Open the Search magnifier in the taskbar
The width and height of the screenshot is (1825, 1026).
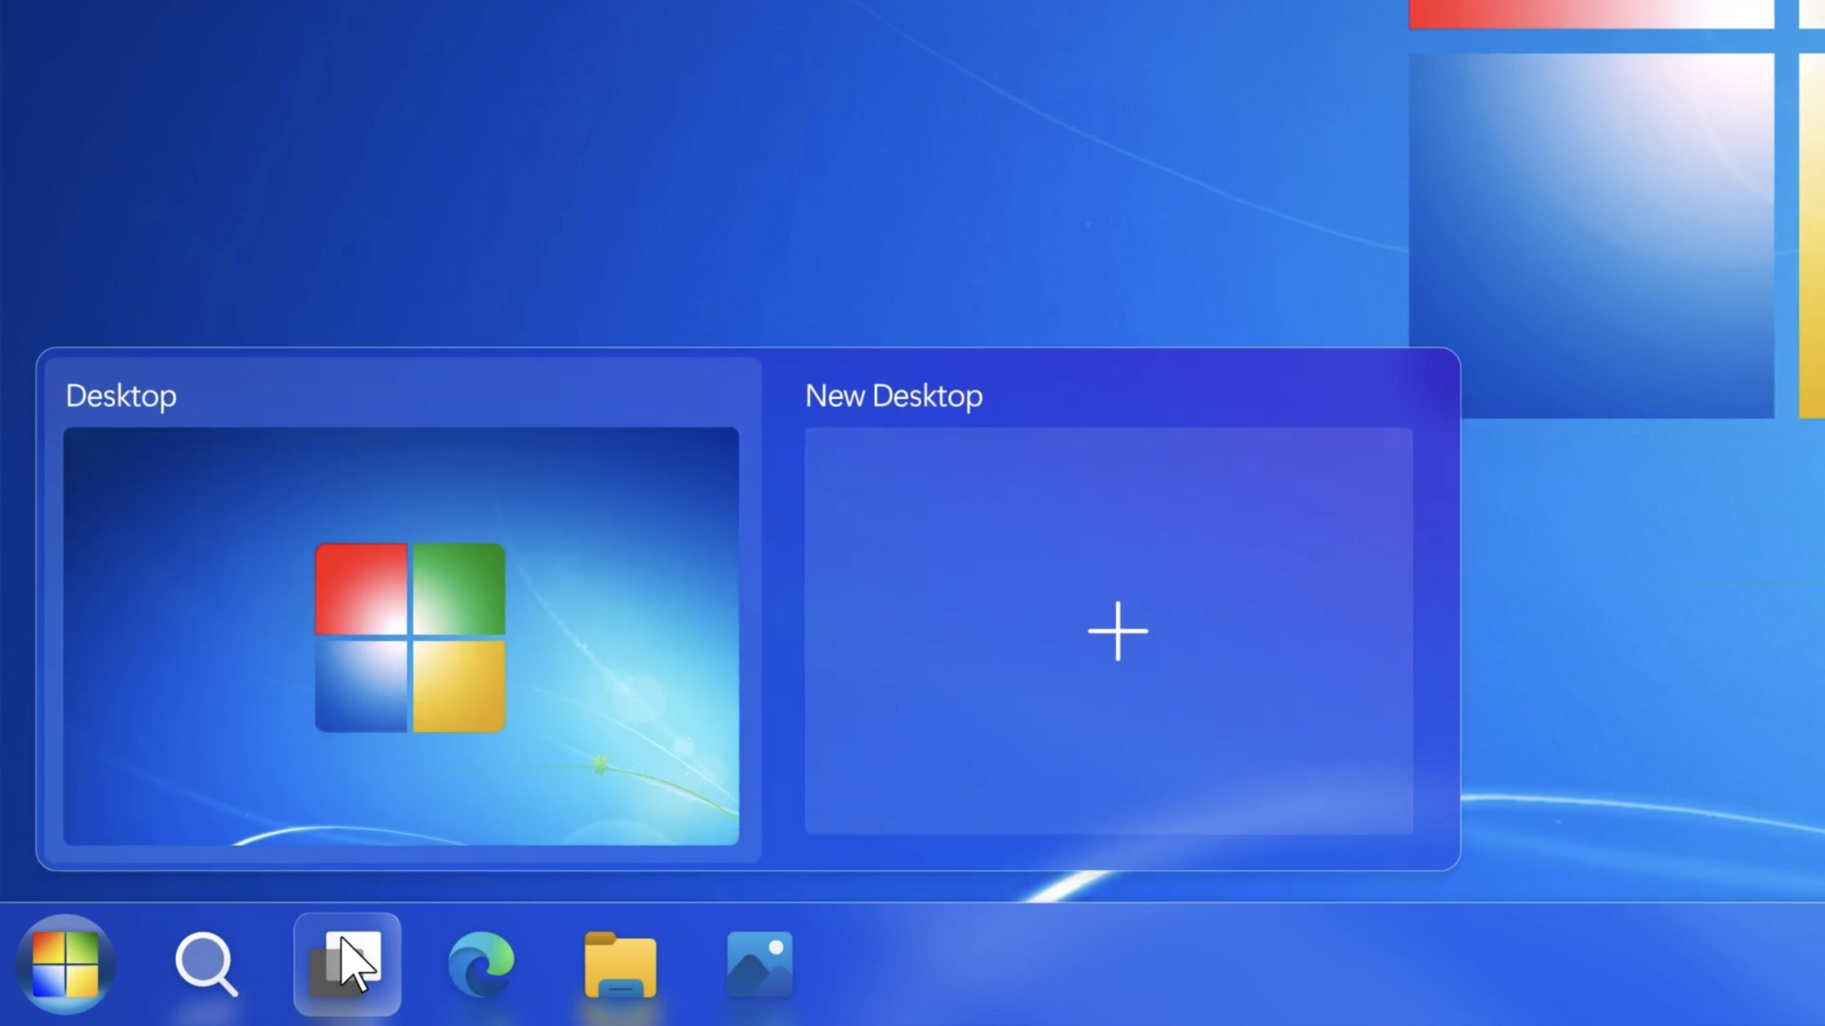click(x=206, y=964)
